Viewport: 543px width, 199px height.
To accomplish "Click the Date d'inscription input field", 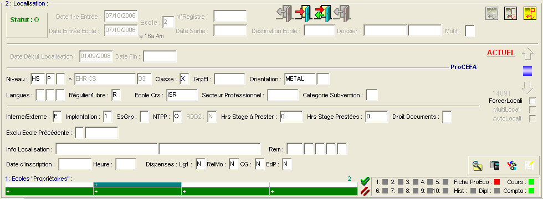I will 75,164.
